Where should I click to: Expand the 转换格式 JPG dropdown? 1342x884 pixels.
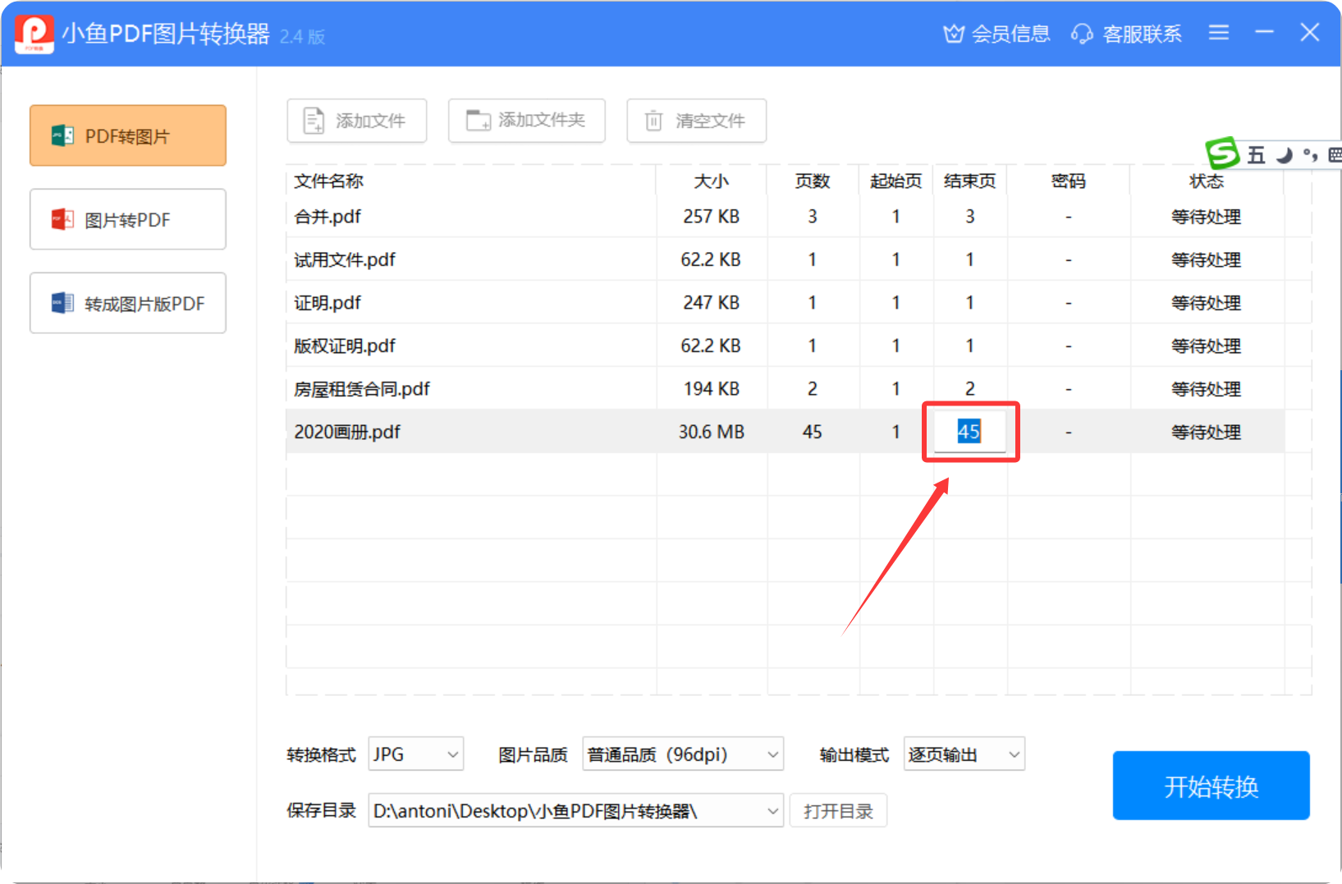[415, 753]
